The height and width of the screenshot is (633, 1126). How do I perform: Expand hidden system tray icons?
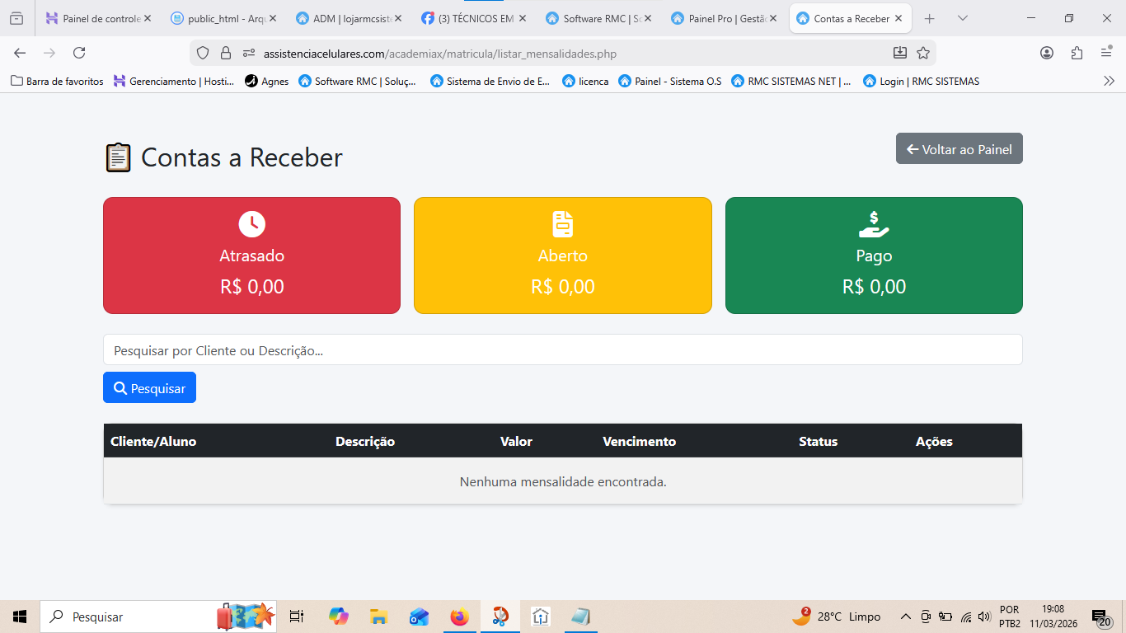tap(905, 617)
